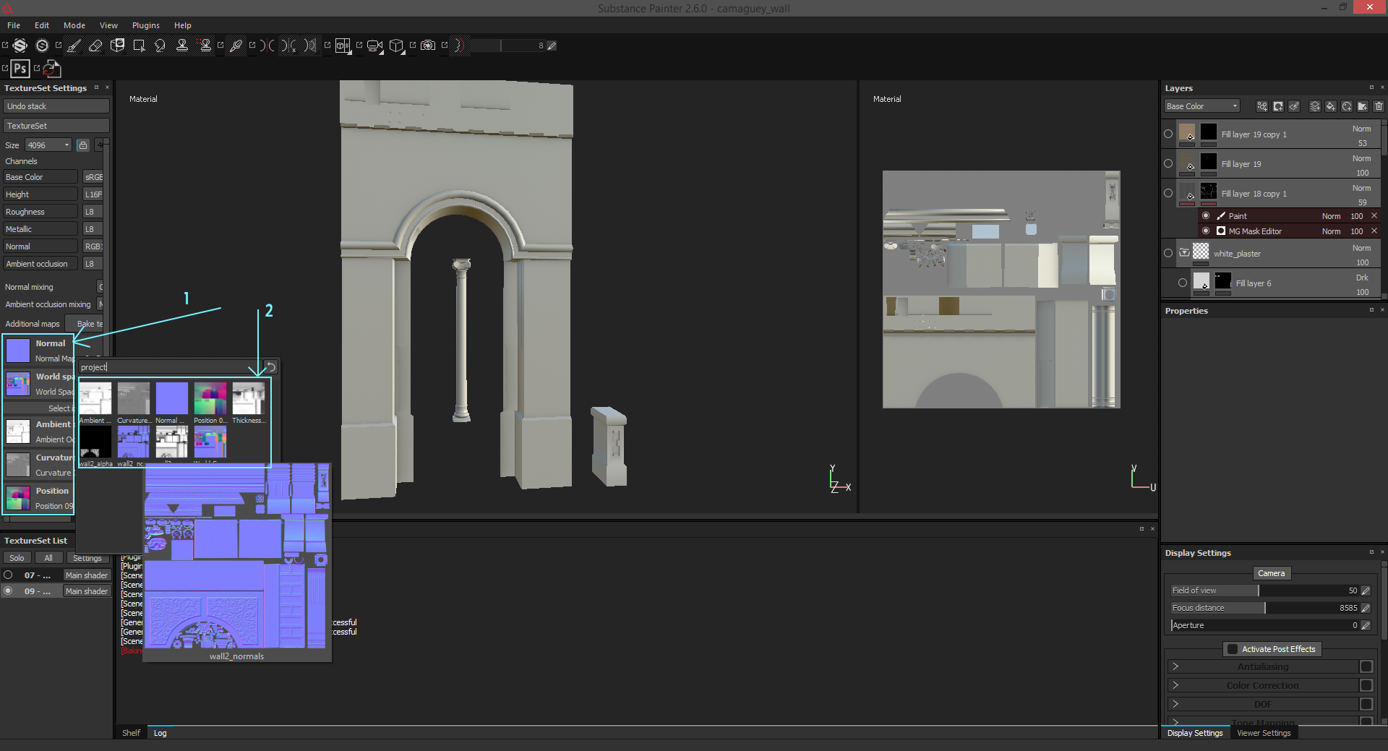The height and width of the screenshot is (751, 1388).
Task: Enable the Activate Post Effects checkbox
Action: [x=1233, y=649]
